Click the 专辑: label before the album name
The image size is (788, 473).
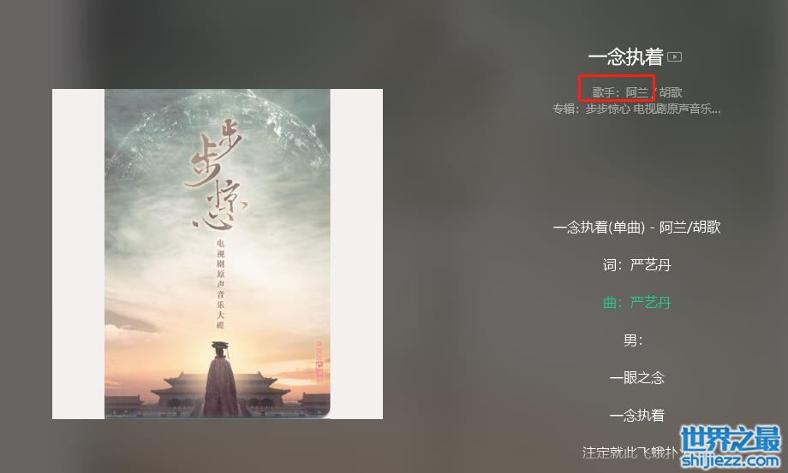(569, 109)
